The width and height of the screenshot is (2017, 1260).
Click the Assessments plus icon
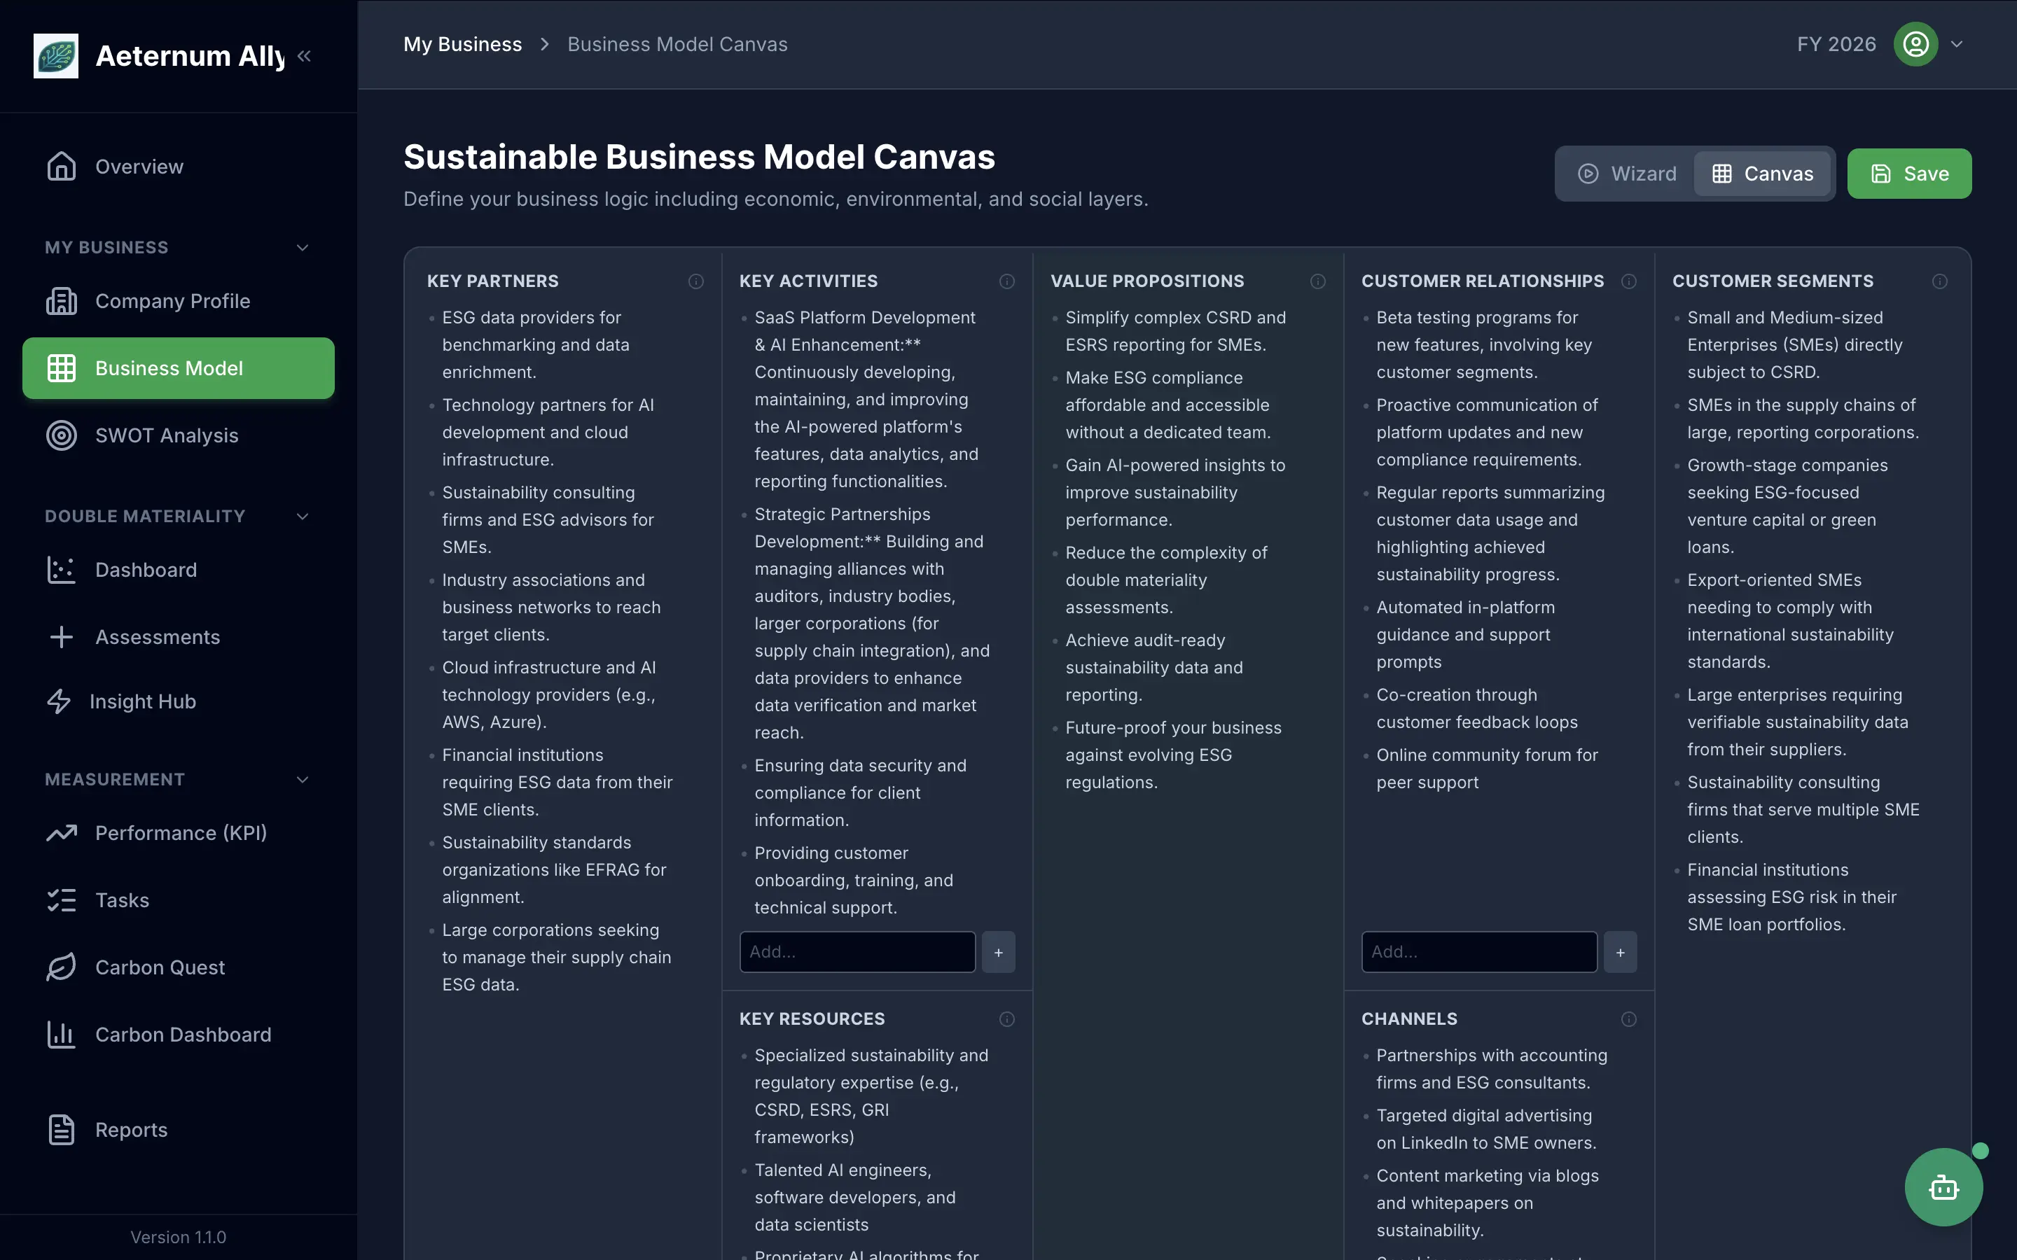(61, 638)
